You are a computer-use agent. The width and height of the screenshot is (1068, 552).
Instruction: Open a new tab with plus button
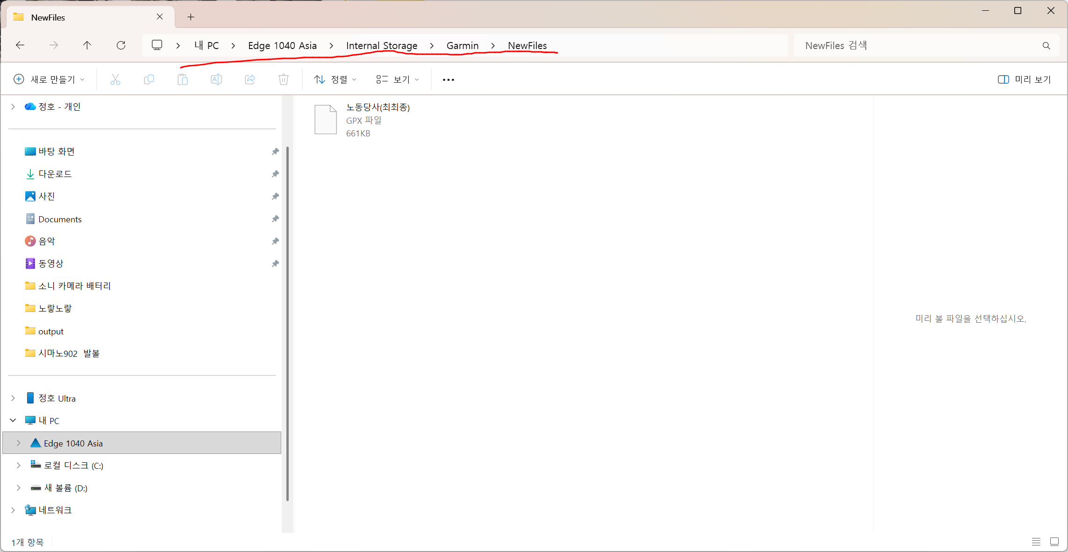(x=191, y=17)
